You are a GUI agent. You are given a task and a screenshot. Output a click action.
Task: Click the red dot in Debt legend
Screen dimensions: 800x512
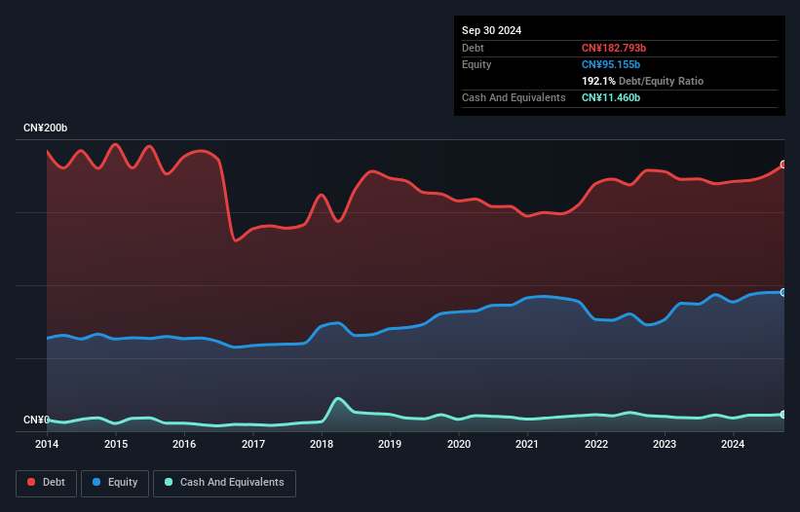click(31, 482)
